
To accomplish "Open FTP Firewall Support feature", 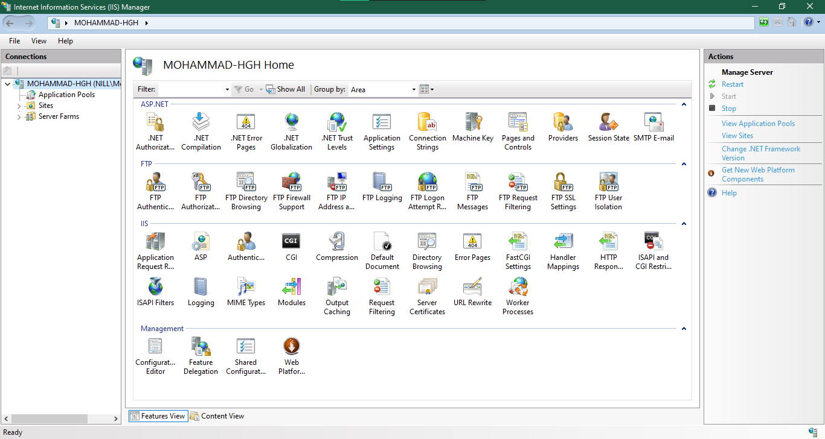I will pyautogui.click(x=292, y=191).
